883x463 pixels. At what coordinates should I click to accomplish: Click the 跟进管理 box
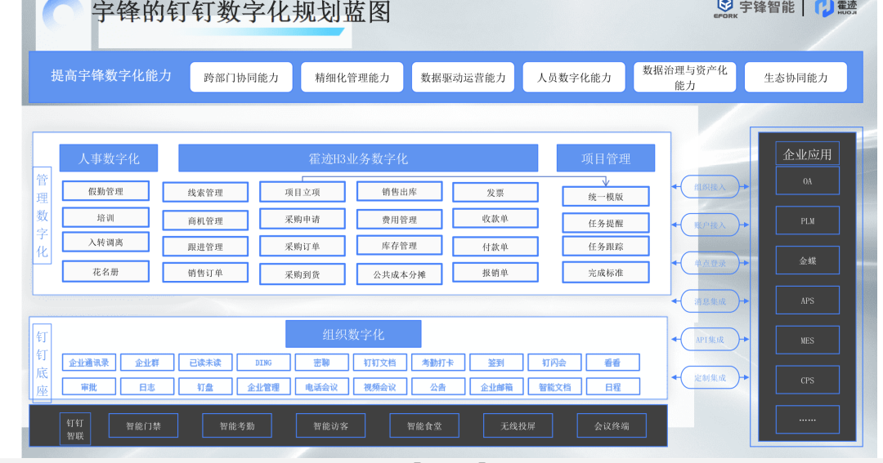pos(205,247)
